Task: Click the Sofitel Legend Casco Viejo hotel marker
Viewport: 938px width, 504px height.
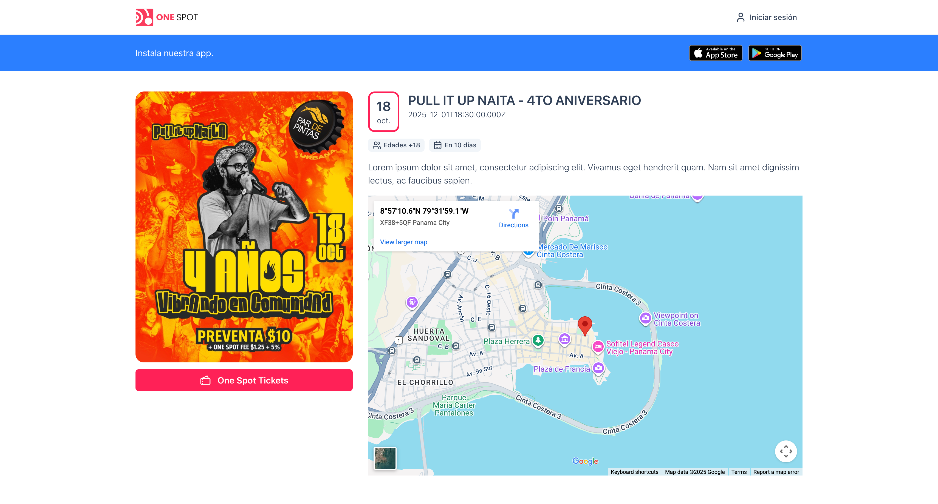Action: point(598,346)
